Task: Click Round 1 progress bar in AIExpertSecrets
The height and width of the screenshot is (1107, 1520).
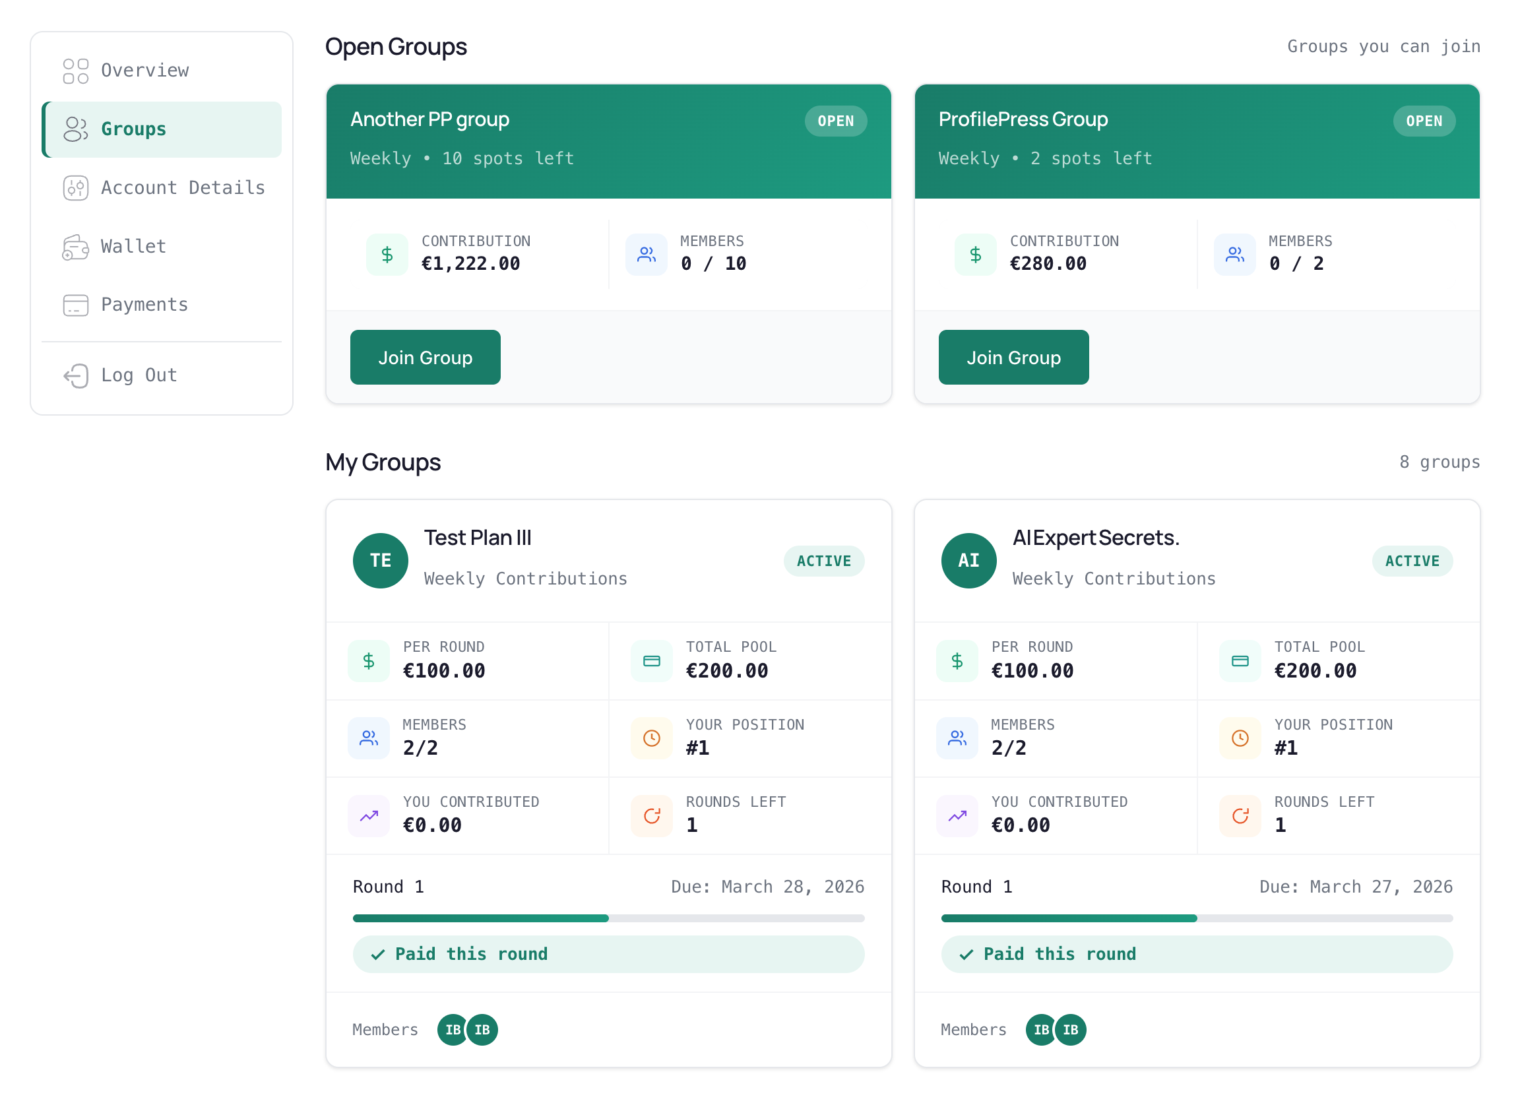Action: coord(1197,918)
